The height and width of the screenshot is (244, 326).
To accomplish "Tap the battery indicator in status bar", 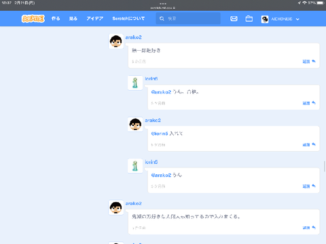I will tap(321, 3).
